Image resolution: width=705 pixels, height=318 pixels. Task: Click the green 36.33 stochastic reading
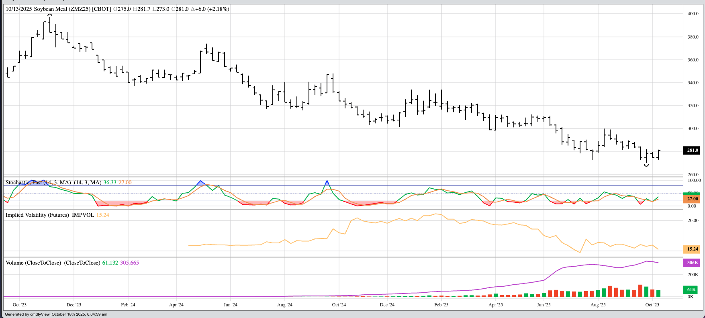[x=110, y=182]
